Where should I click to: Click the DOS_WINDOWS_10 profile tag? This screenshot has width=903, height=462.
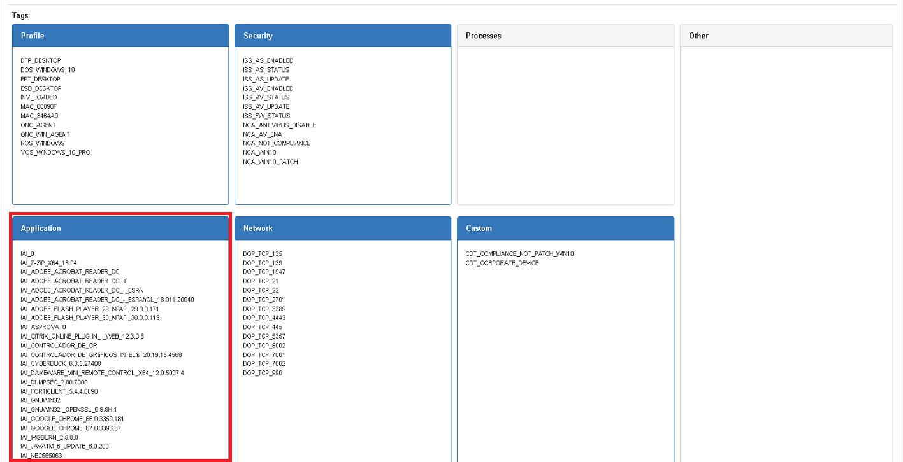(48, 70)
